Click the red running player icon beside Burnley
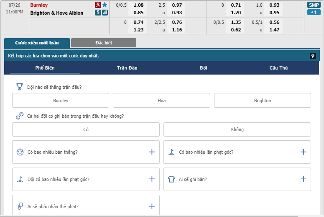Viewport: 324px width, 217px height. click(98, 5)
